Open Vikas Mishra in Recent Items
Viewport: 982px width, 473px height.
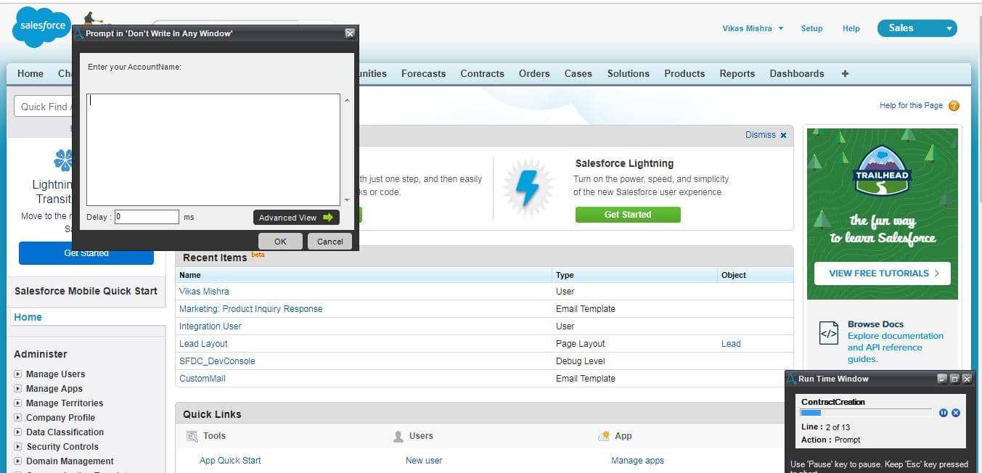(x=204, y=292)
